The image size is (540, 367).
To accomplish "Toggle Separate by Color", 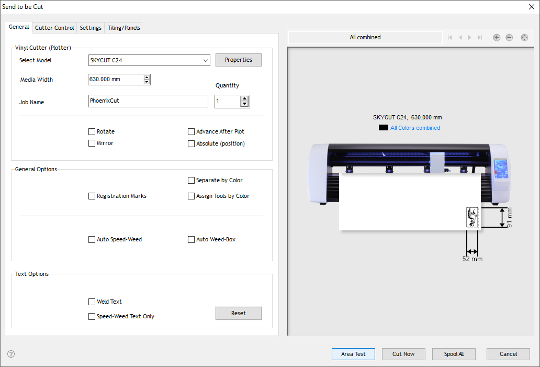I will (191, 180).
